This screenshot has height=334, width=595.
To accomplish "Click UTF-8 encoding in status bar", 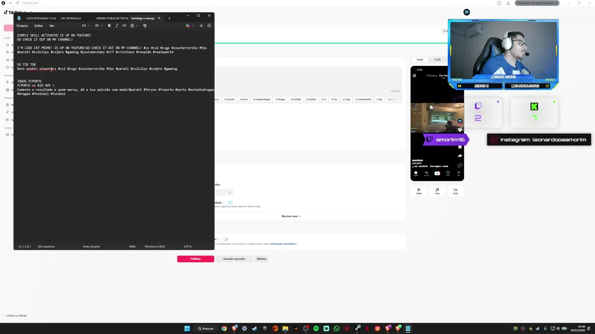I will click(187, 246).
